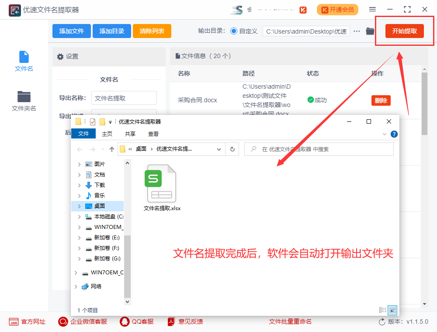Viewport: 437px width, 332px height.
Task: Open Explorer recent locations dropdown arrow
Action: coord(103,149)
